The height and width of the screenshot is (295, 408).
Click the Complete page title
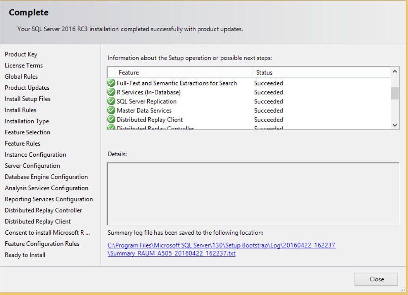pos(29,13)
